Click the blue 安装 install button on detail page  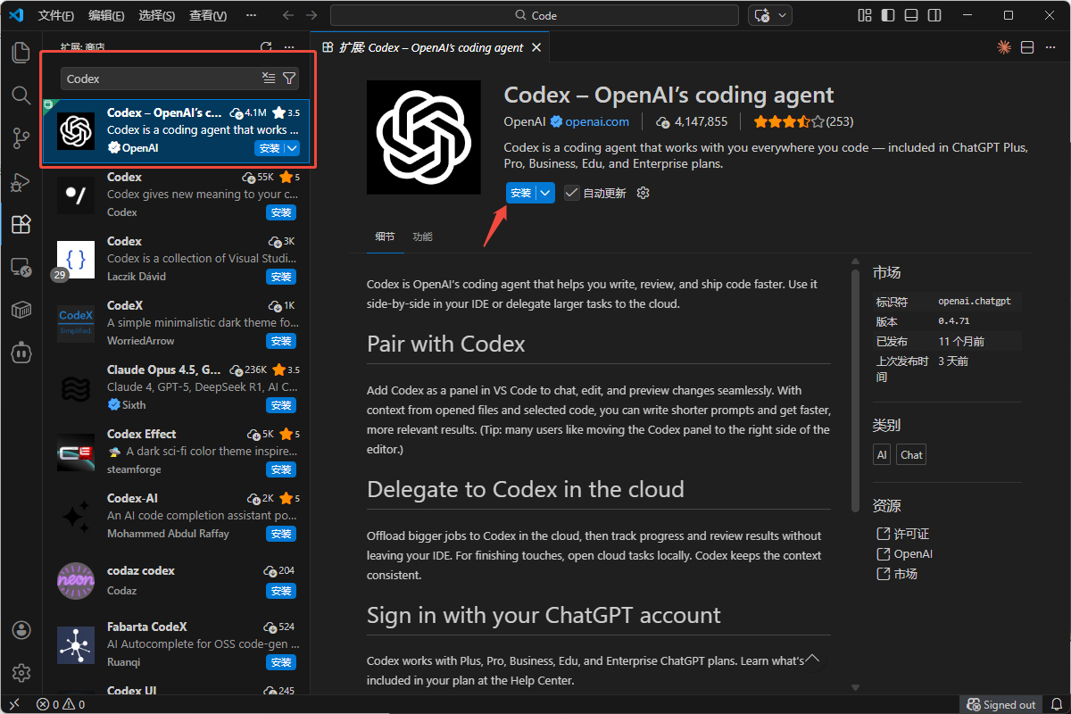[x=521, y=193]
